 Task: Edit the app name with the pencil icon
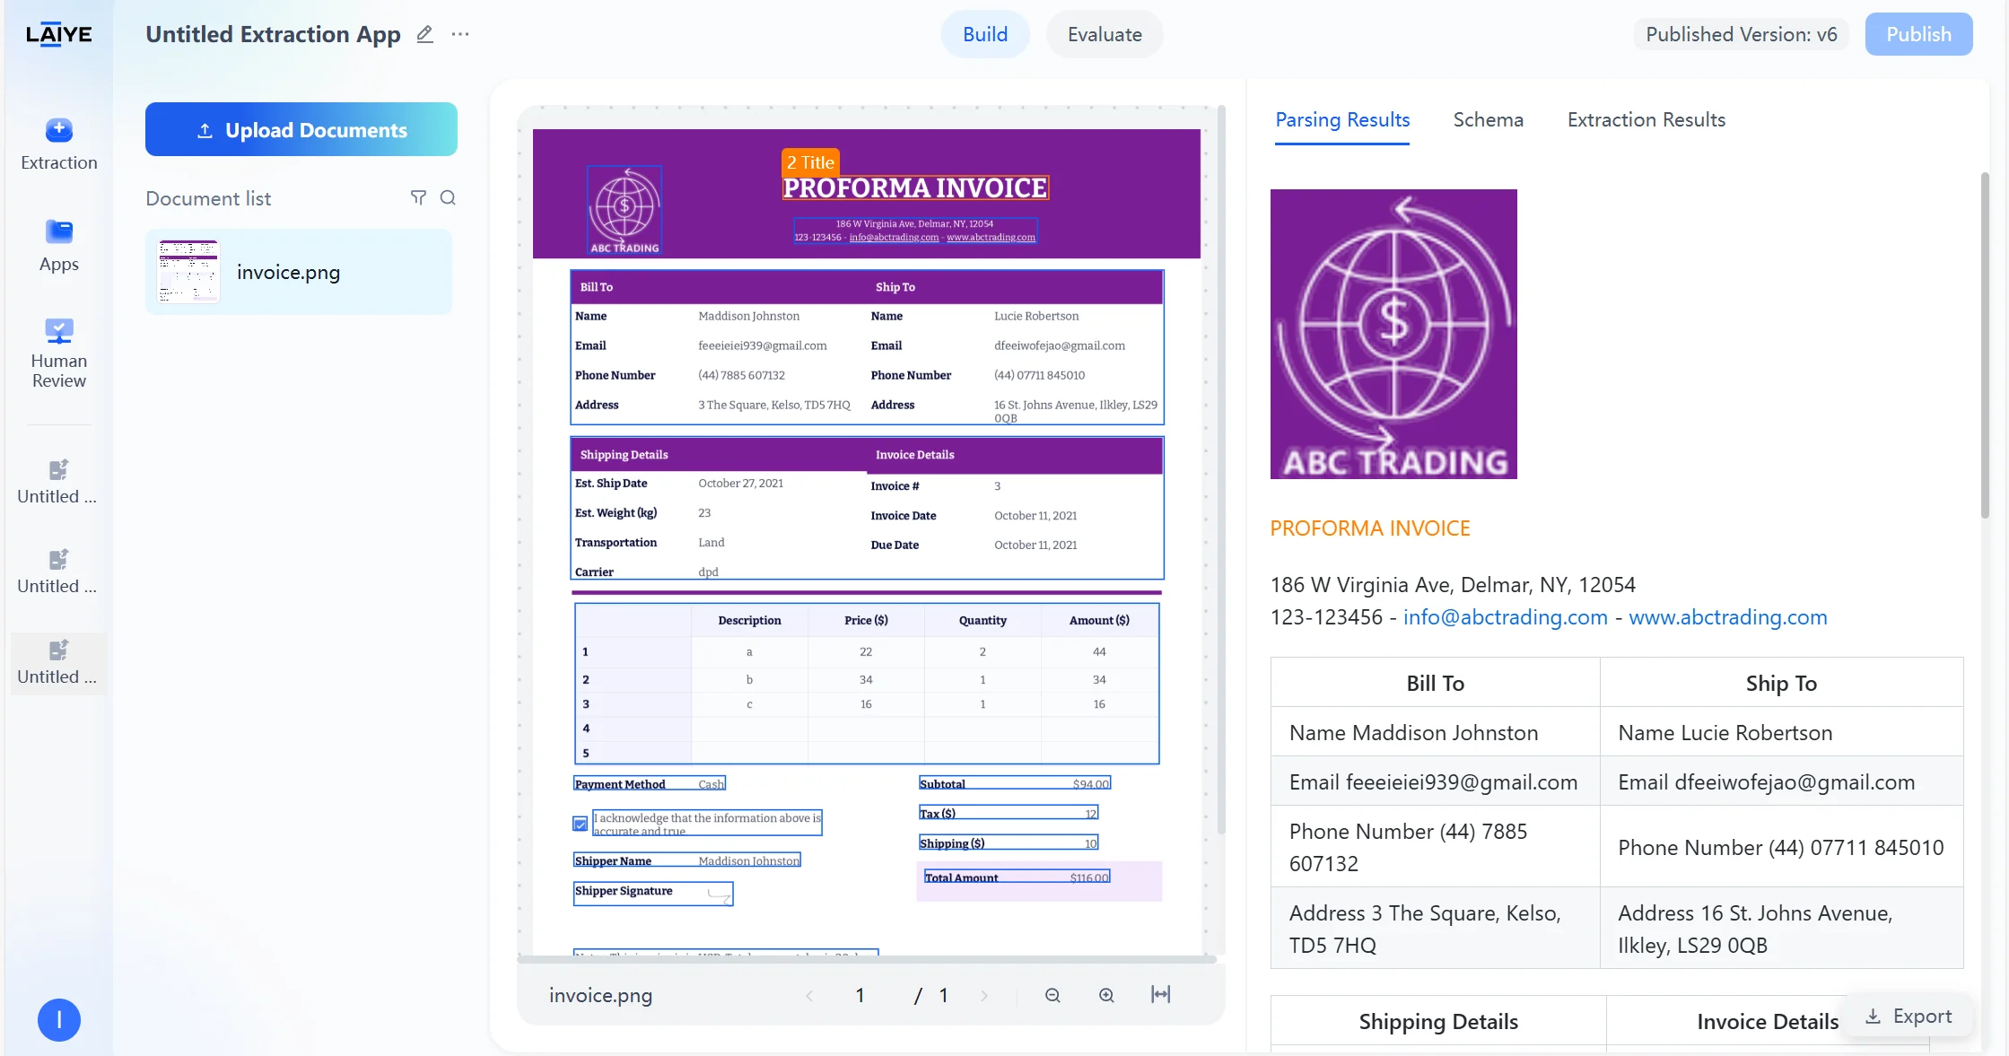click(x=424, y=34)
